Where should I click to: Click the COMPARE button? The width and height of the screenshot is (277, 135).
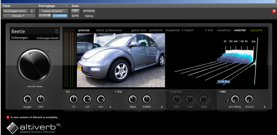[60, 16]
